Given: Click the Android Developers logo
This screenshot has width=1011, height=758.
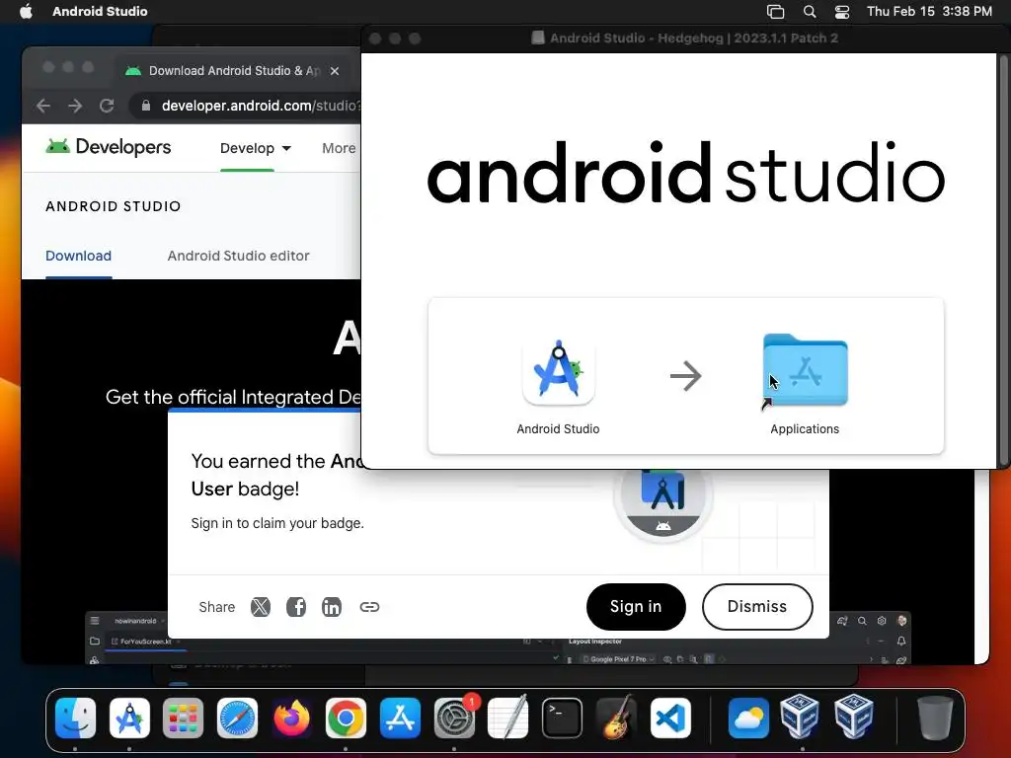Looking at the screenshot, I should click(109, 147).
